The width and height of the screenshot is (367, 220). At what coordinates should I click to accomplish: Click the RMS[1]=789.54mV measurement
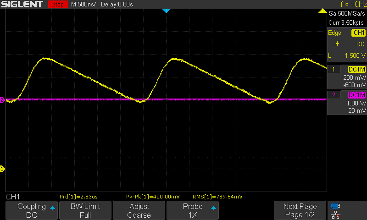coord(217,197)
